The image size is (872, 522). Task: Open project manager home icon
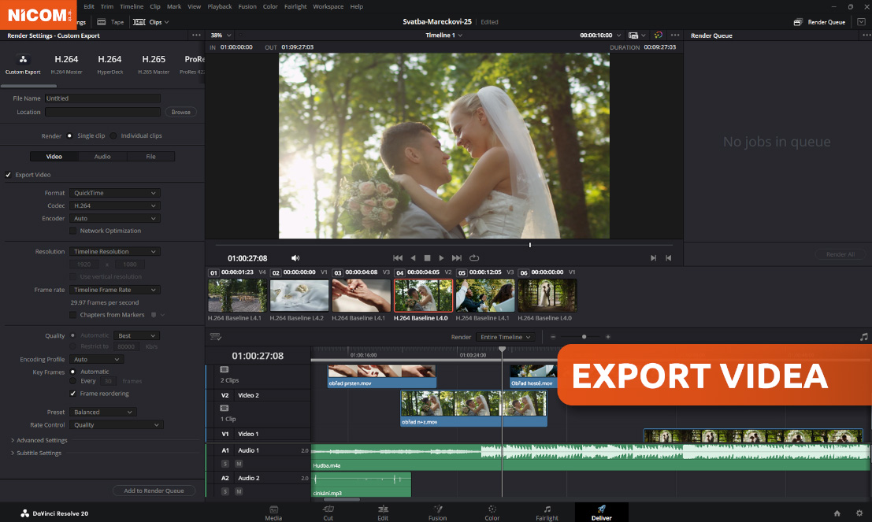tap(837, 513)
